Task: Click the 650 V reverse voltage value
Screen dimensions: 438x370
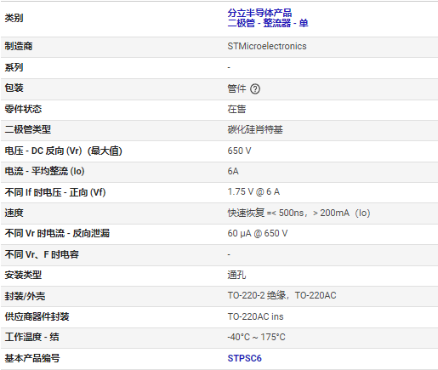Action: click(239, 151)
